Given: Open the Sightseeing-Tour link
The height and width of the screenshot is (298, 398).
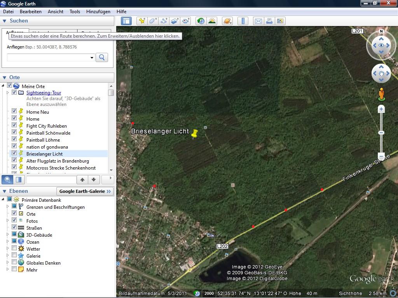Looking at the screenshot, I should point(44,93).
